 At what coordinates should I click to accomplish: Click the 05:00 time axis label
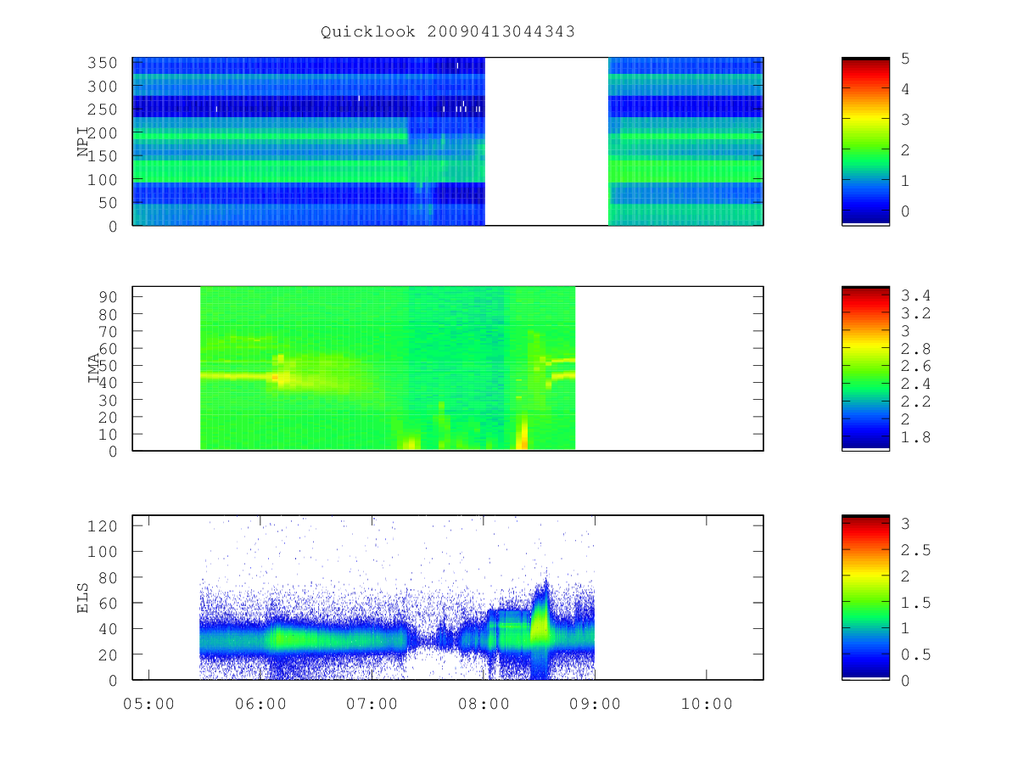point(149,704)
